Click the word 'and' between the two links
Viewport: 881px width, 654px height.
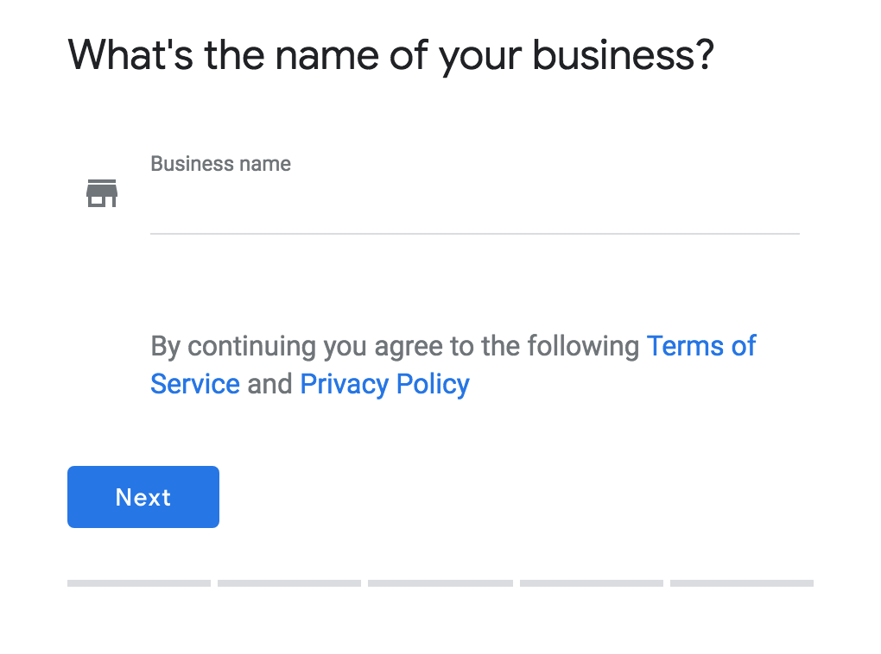point(269,385)
